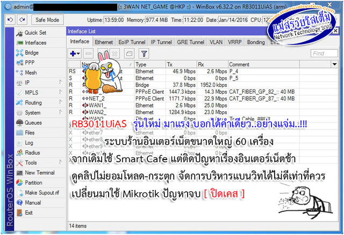344x235 pixels.
Task: Toggle the Safe Mode button
Action: (47, 20)
